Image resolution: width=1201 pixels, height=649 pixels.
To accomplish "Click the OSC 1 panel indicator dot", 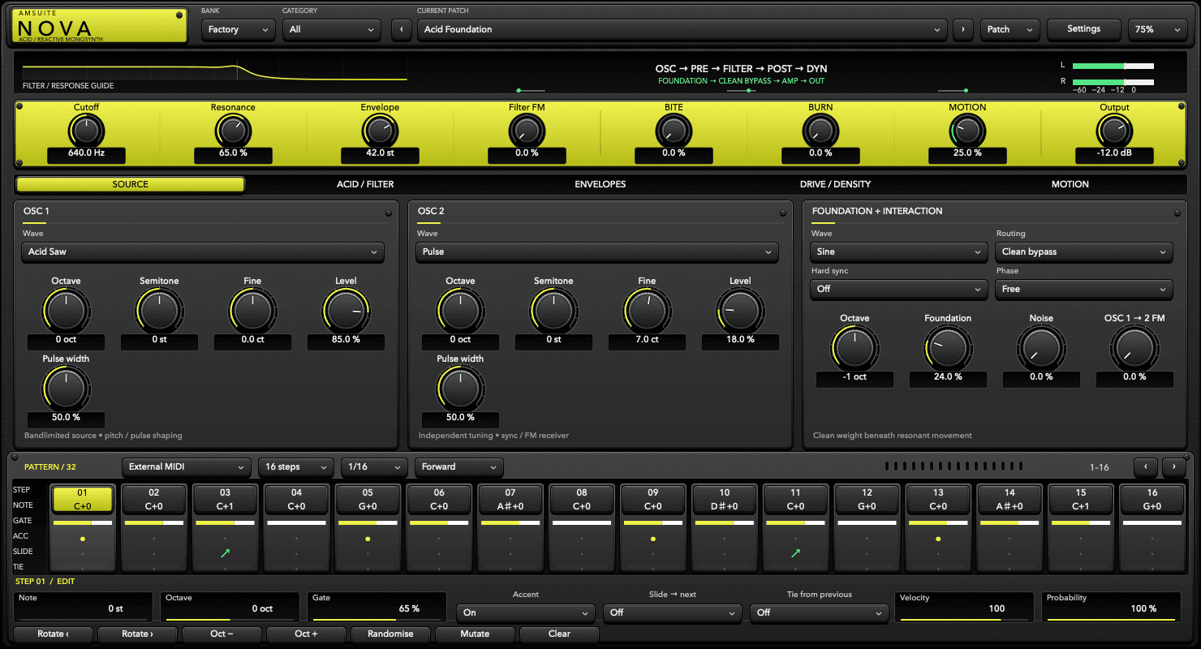I will [389, 213].
